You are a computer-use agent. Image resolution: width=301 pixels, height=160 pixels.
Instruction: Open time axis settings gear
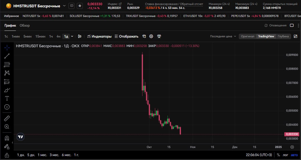coord(292,147)
